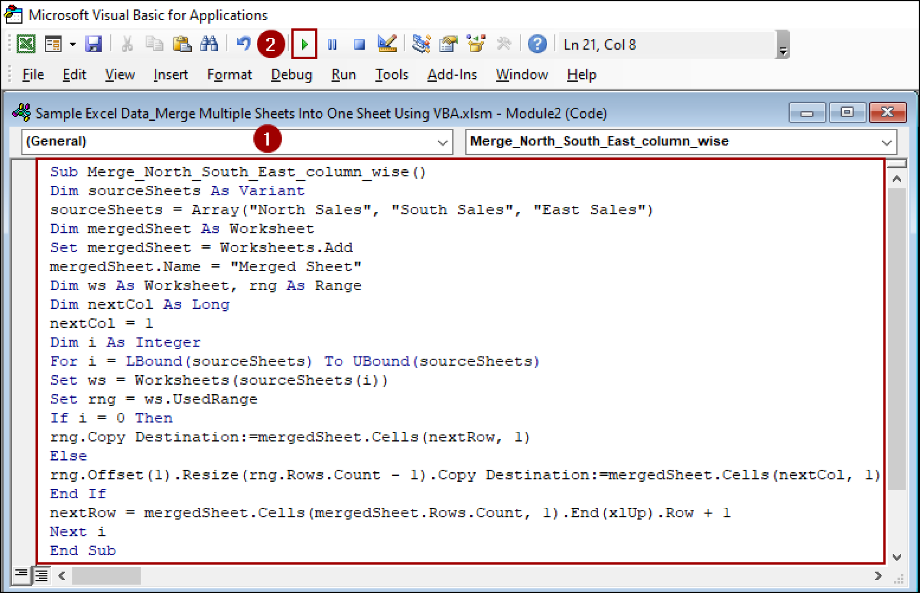This screenshot has width=920, height=593.
Task: Open the Design Mode toggle icon
Action: click(x=388, y=44)
